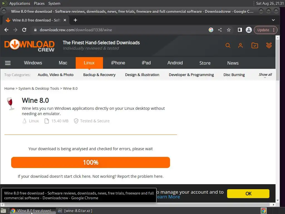Open the Downloadcrew folder checkmark icon
Viewport: 285px width, 214px height.
click(255, 45)
